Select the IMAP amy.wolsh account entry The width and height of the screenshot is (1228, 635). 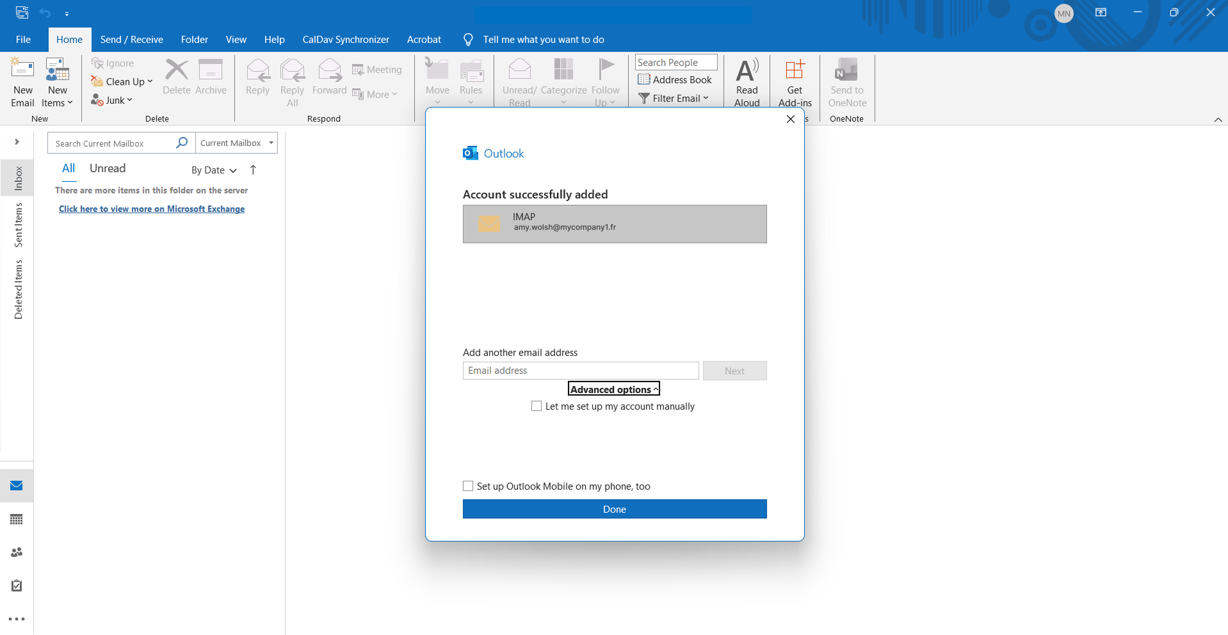click(x=615, y=224)
